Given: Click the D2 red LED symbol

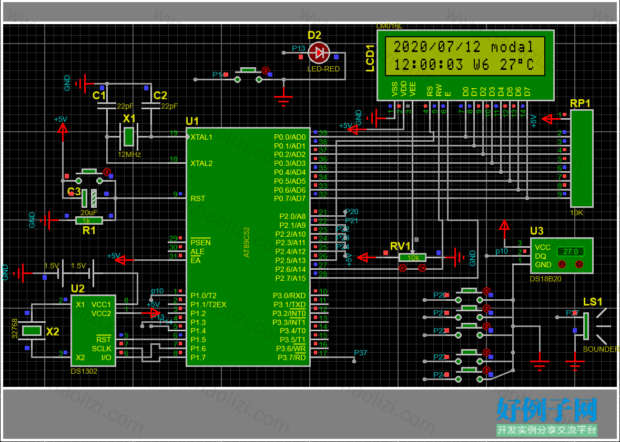Looking at the screenshot, I should 319,52.
